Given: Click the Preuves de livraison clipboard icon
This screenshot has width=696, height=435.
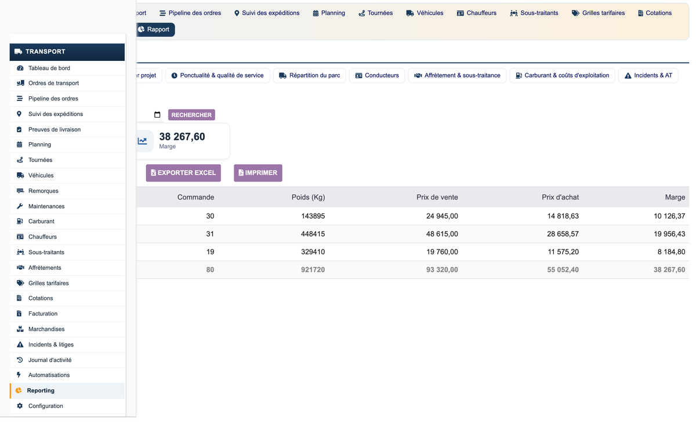Looking at the screenshot, I should (x=20, y=129).
